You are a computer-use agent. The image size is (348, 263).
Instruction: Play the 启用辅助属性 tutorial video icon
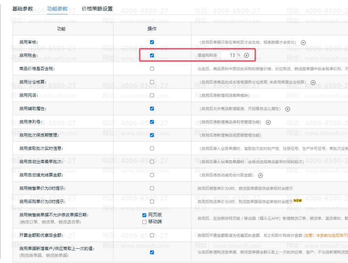[288, 109]
